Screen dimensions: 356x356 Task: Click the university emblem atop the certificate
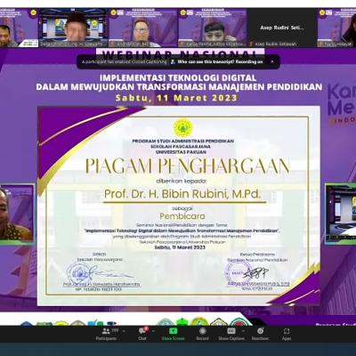(x=183, y=128)
